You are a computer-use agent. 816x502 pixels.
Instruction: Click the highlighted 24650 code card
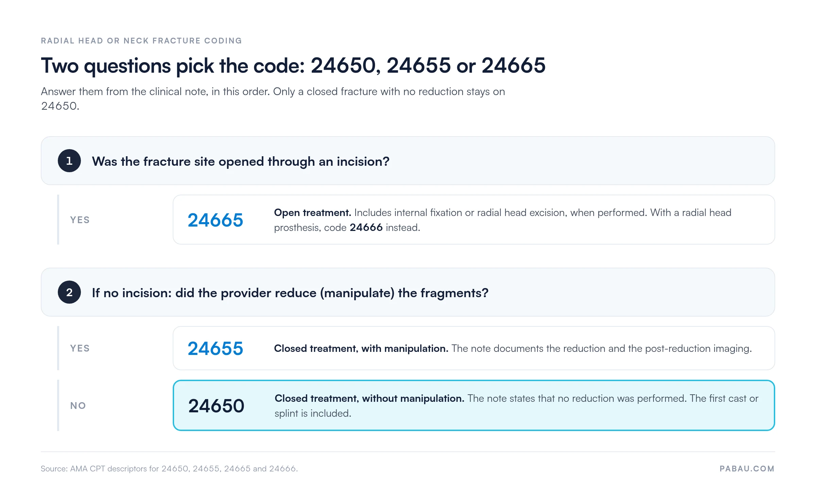(x=474, y=406)
